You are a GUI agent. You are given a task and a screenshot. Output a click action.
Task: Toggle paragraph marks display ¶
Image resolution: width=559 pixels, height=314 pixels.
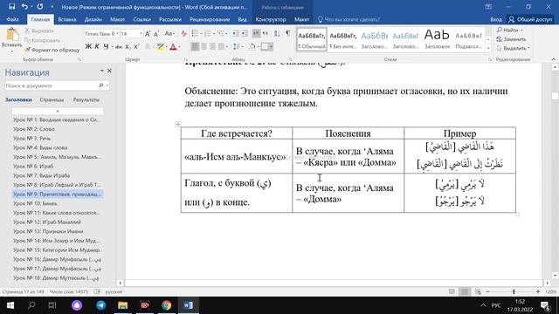pyautogui.click(x=287, y=33)
